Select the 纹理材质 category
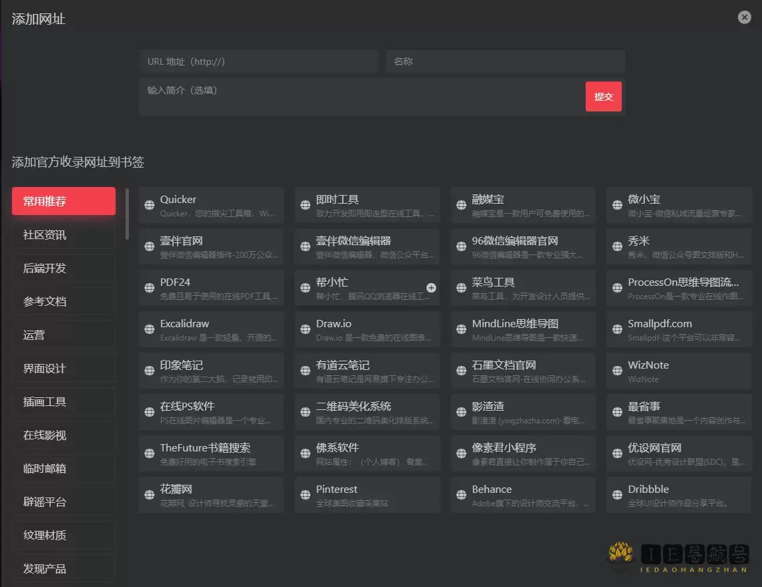Image resolution: width=762 pixels, height=587 pixels. click(x=63, y=535)
